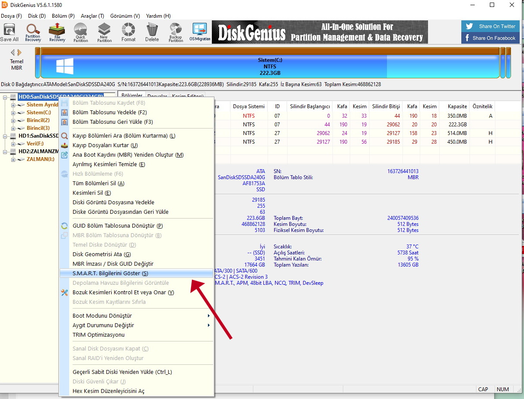Image resolution: width=524 pixels, height=399 pixels.
Task: Open the Dosya (F) menu
Action: pyautogui.click(x=11, y=16)
